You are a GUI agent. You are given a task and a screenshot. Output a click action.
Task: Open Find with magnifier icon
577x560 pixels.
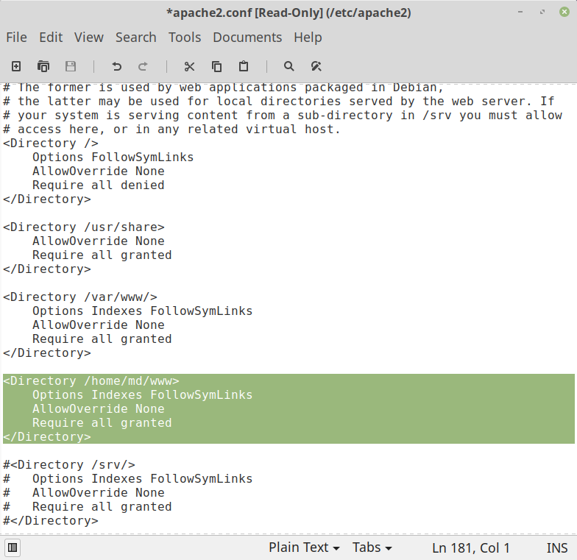(x=288, y=66)
